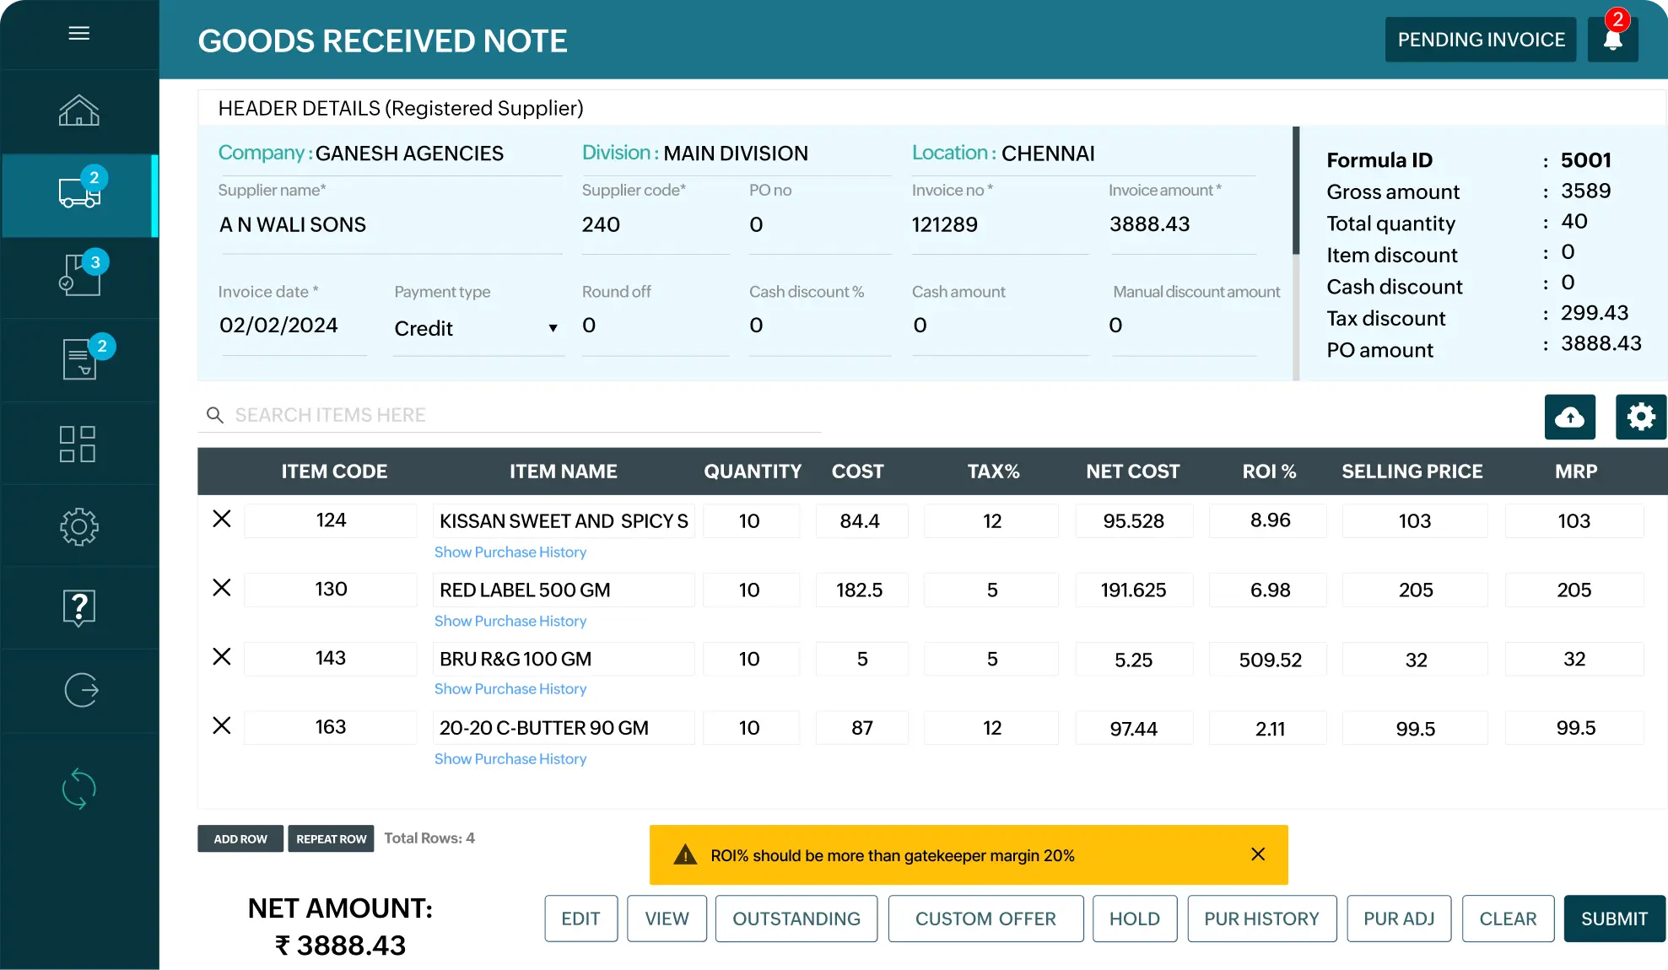Open column settings gear above the MRP column
This screenshot has width=1668, height=970.
tap(1640, 417)
